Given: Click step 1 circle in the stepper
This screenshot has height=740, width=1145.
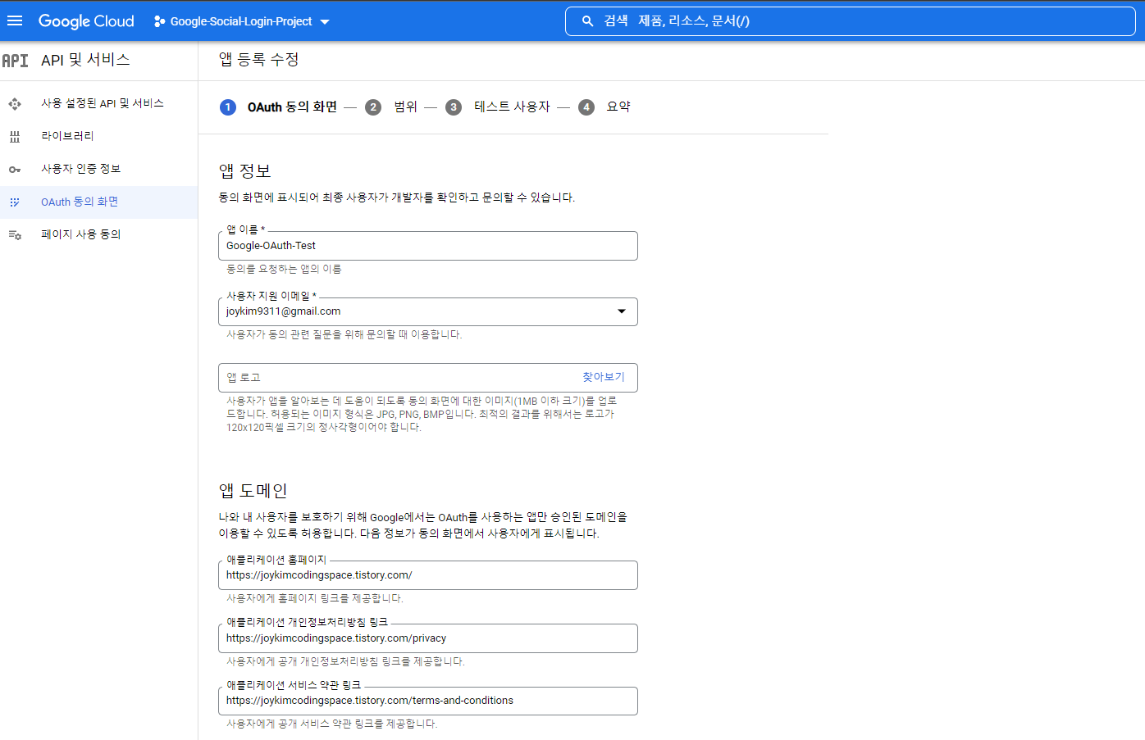Looking at the screenshot, I should click(x=228, y=107).
